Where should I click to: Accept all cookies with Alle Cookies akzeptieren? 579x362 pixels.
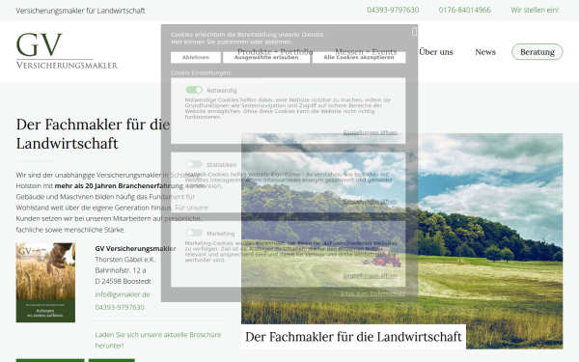[359, 57]
